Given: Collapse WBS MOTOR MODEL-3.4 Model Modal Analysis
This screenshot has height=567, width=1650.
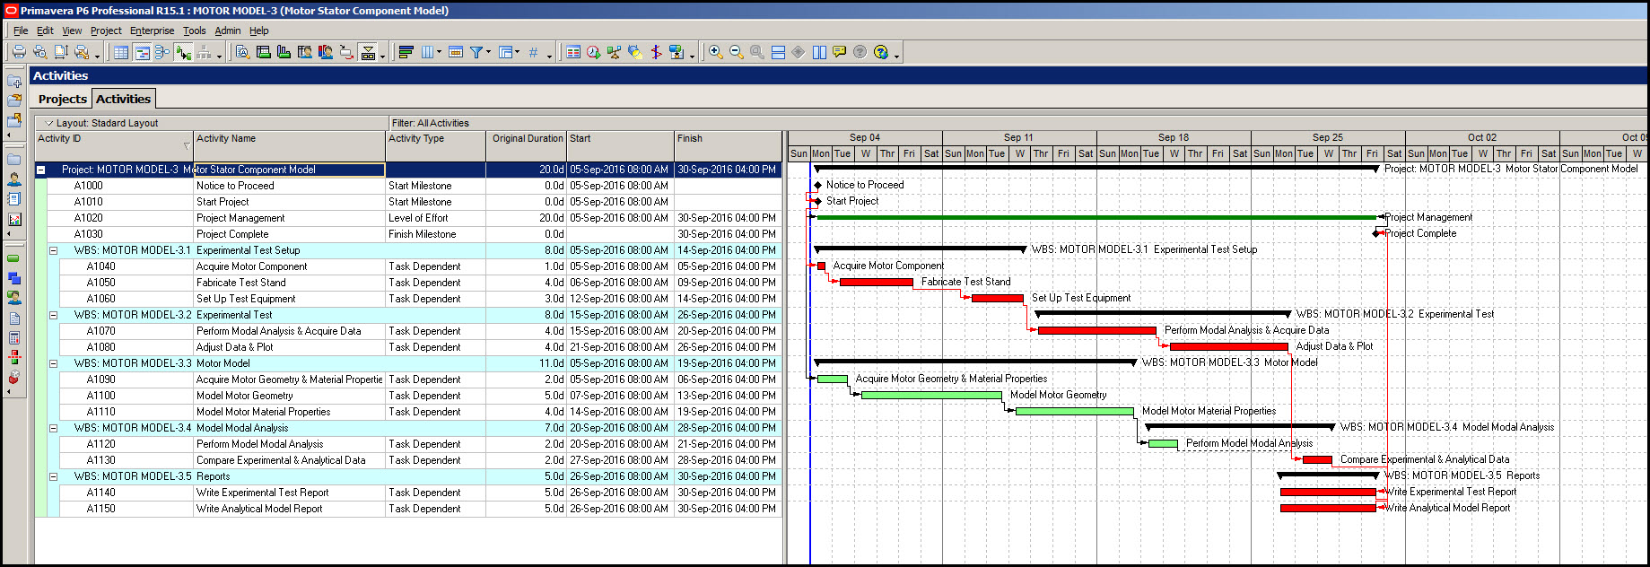Looking at the screenshot, I should click(x=54, y=428).
